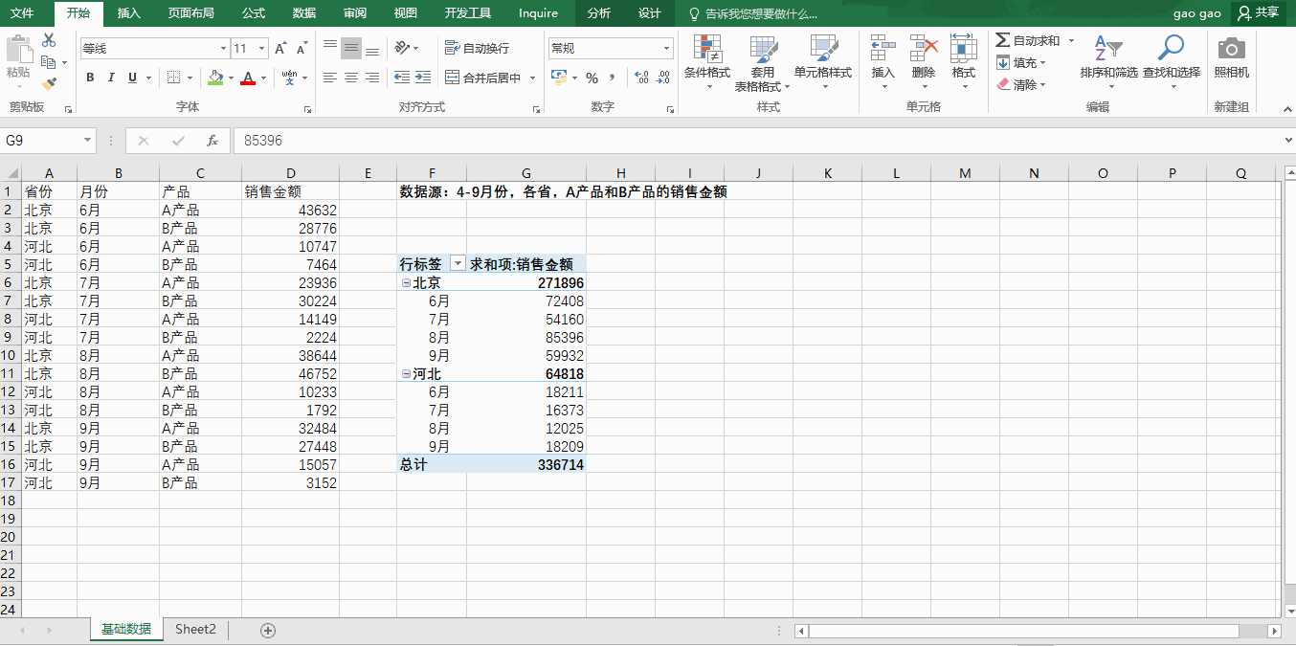Switch to the 公式 tab
The width and height of the screenshot is (1296, 646).
254,13
